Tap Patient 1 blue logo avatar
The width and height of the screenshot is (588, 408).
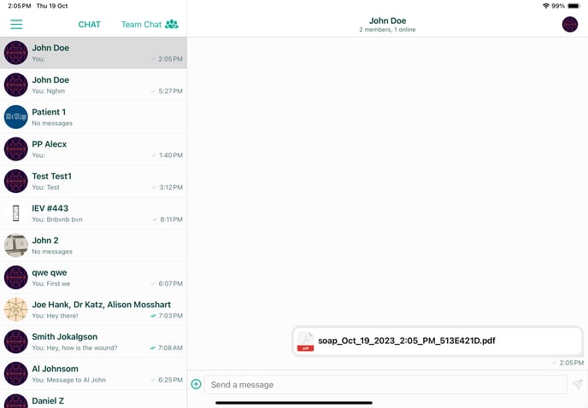15,117
